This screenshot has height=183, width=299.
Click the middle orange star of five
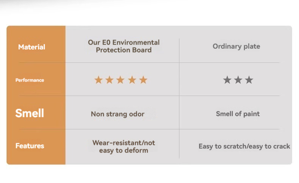(120, 80)
